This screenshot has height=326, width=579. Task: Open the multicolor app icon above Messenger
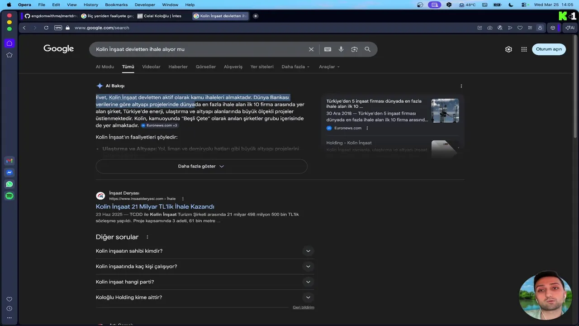point(9,161)
